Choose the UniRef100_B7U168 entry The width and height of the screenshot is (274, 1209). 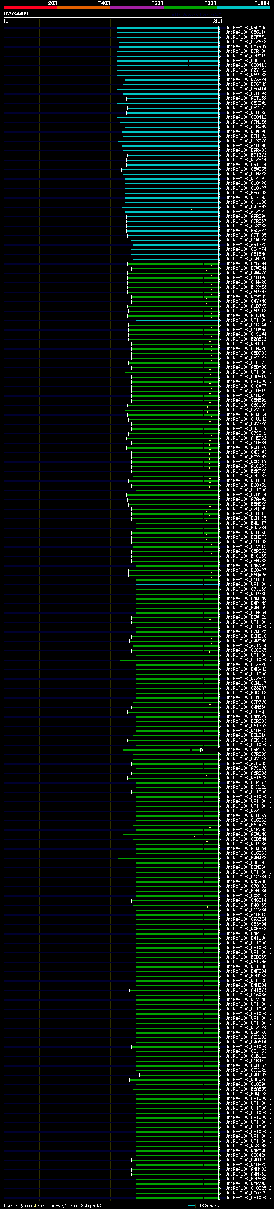246,976
